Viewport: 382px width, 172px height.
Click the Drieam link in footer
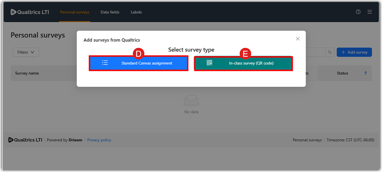[75, 140]
